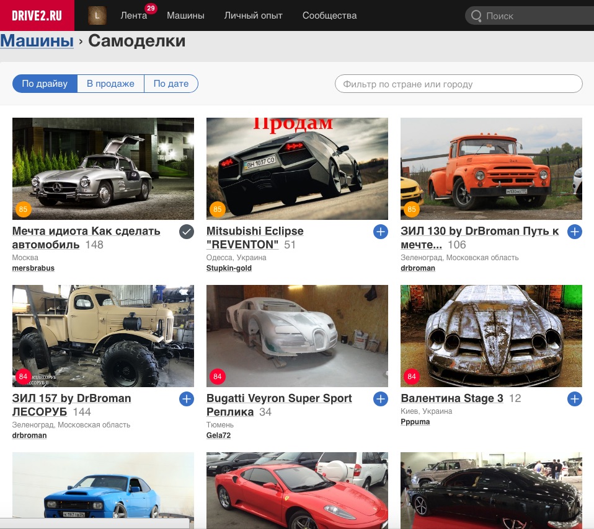Open the user avatar profile icon
594x529 pixels.
[97, 15]
